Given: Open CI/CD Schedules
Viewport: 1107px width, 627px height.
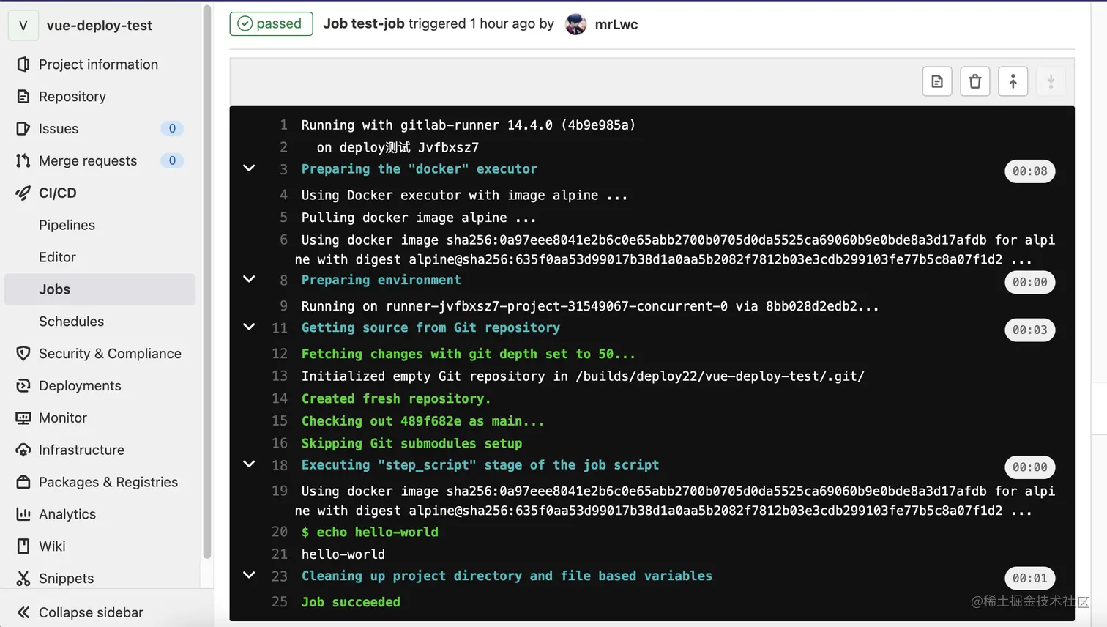Looking at the screenshot, I should (x=71, y=321).
